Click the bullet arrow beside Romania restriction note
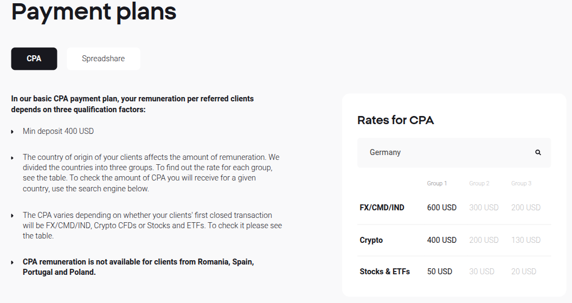The image size is (572, 303). (x=12, y=262)
